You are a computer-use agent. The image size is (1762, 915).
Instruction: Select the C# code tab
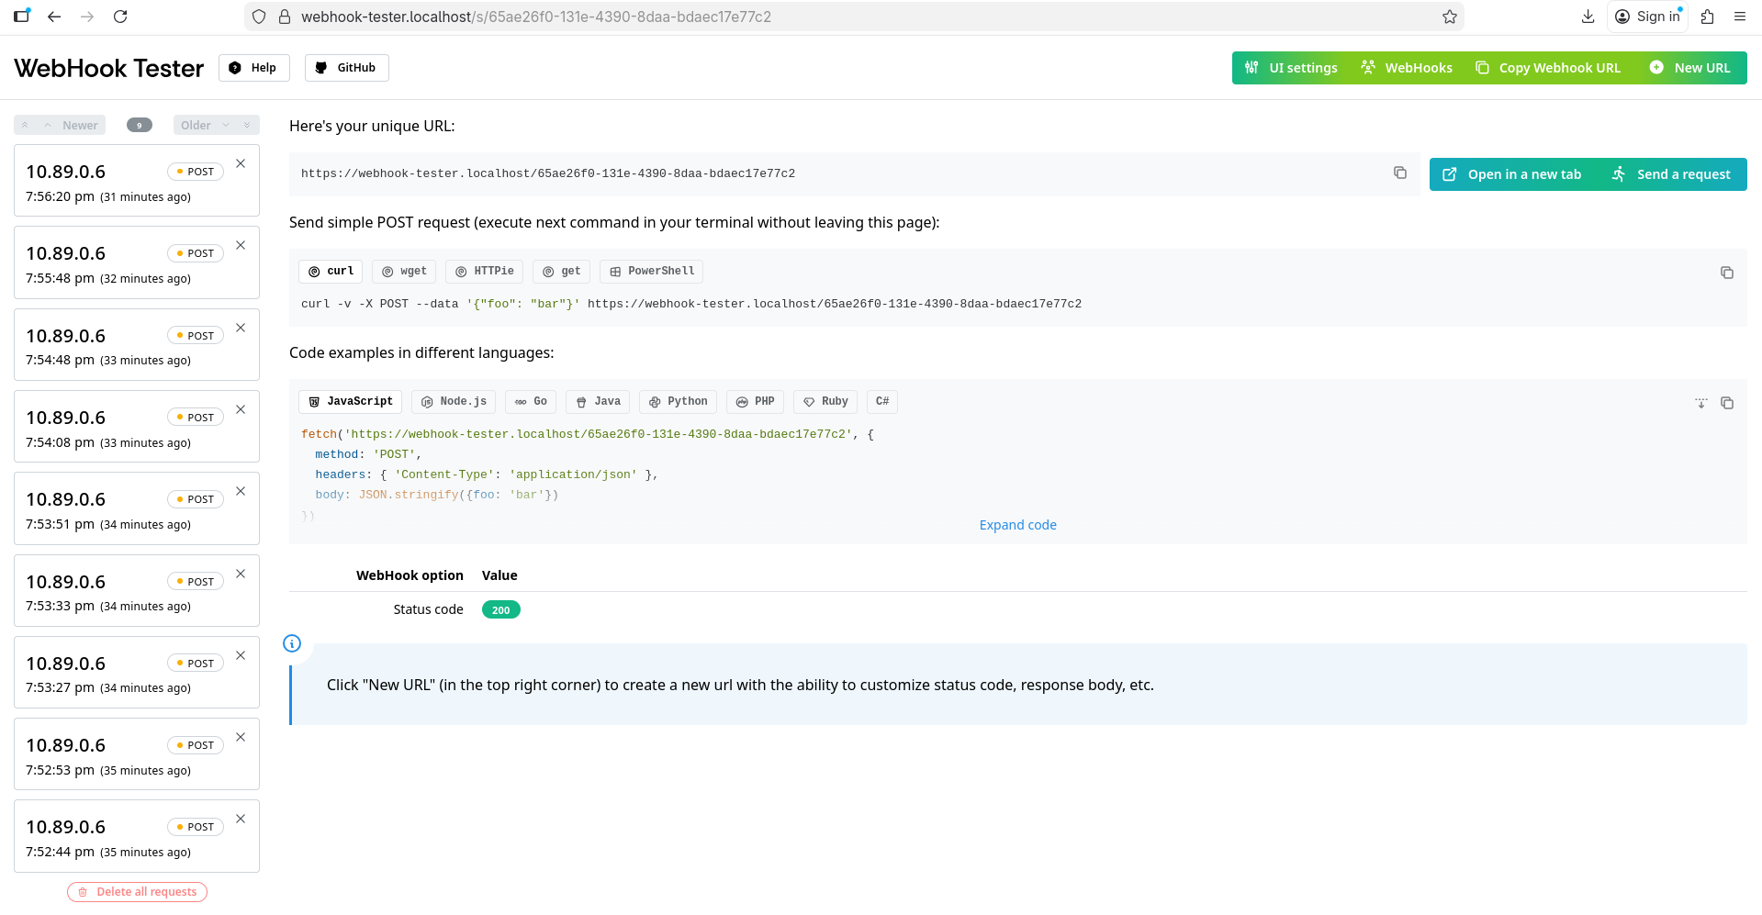(882, 402)
